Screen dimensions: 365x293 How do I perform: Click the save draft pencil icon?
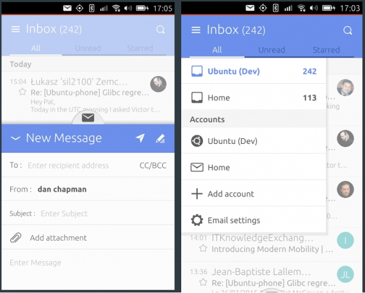coord(160,138)
